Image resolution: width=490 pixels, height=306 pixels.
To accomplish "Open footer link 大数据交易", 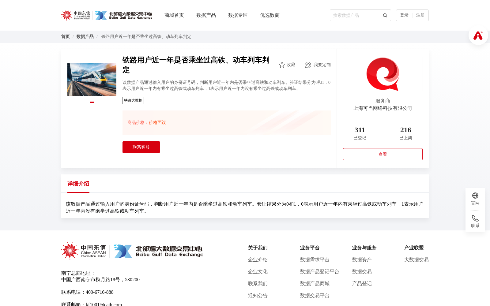I will coord(417,260).
